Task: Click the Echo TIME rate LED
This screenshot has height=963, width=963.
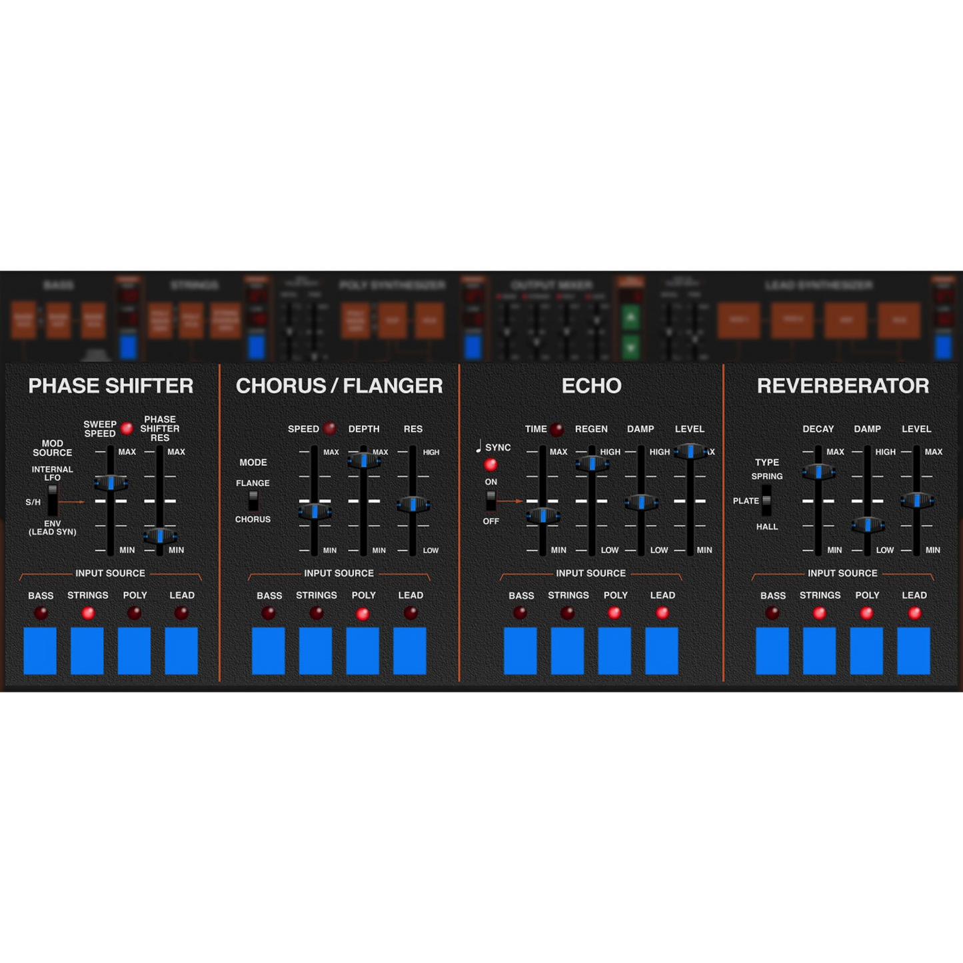Action: coord(557,429)
